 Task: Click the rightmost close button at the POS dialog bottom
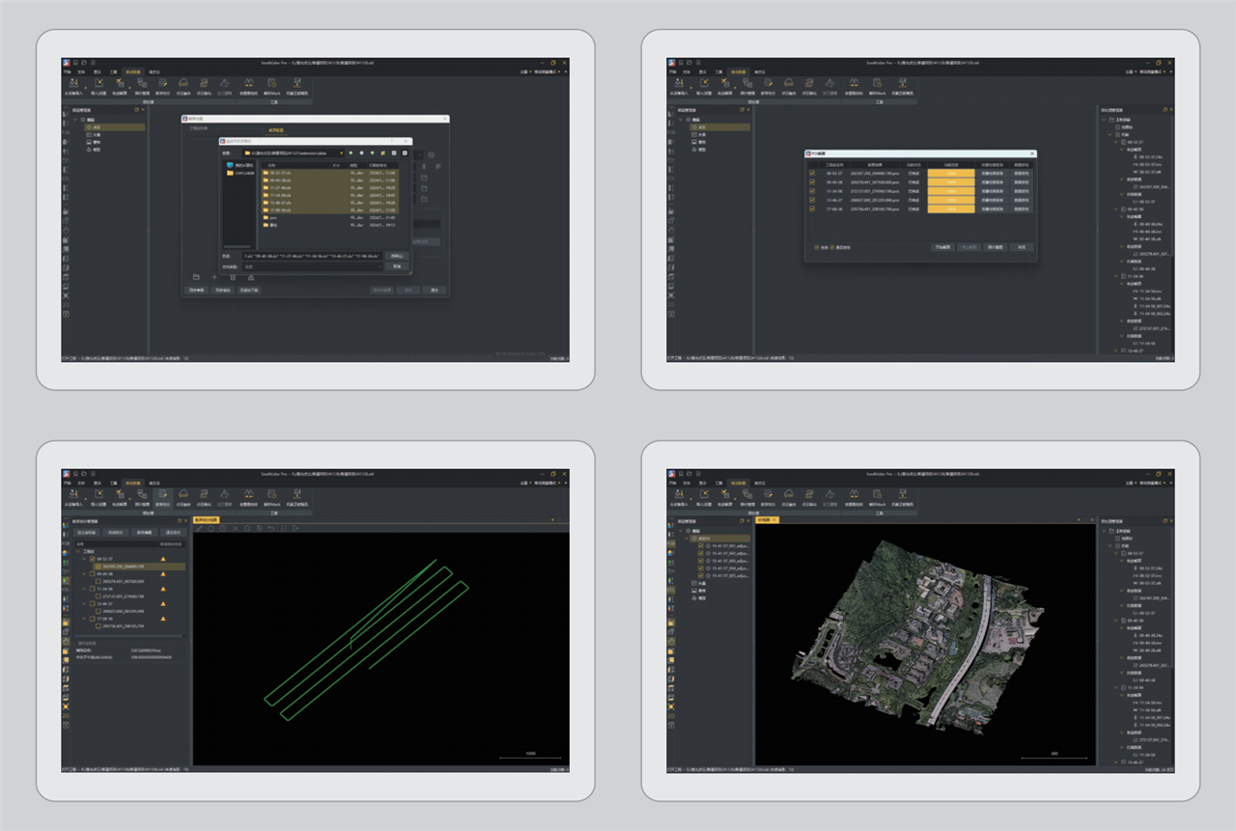pyautogui.click(x=1022, y=247)
